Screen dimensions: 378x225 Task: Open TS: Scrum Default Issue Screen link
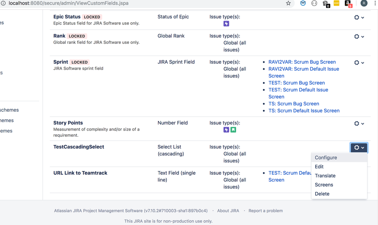[304, 111]
